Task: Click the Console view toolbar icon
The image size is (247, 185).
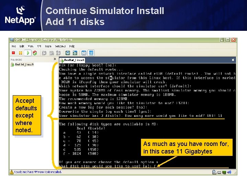Action: point(91,53)
